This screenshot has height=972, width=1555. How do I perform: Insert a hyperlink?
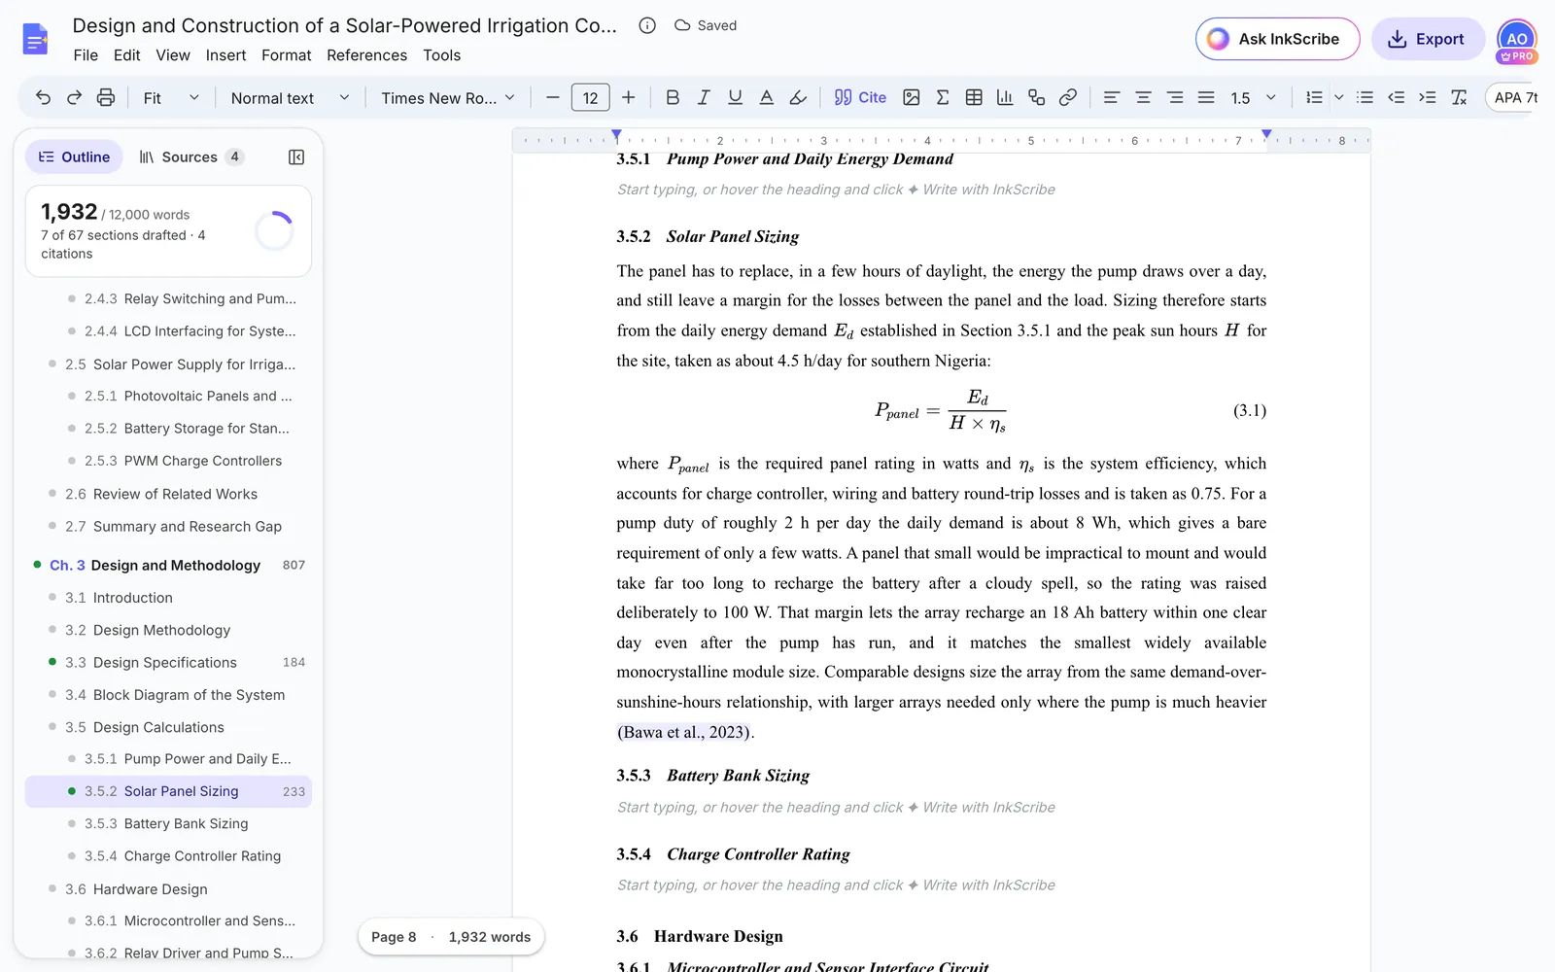coord(1067,97)
